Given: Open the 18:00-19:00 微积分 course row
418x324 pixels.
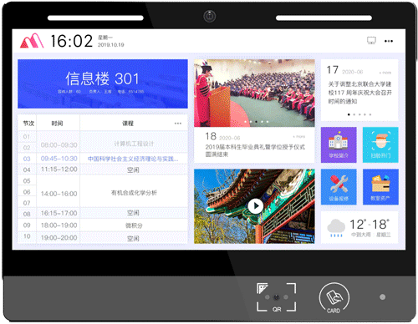Looking at the screenshot, I should click(103, 225).
